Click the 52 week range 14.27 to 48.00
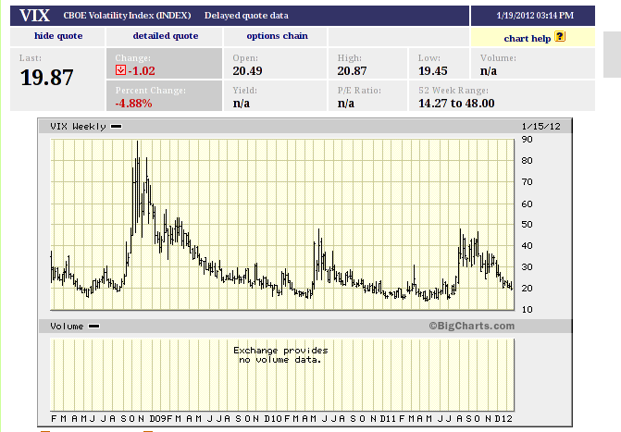Viewport: 621px width, 432px height. coord(456,104)
